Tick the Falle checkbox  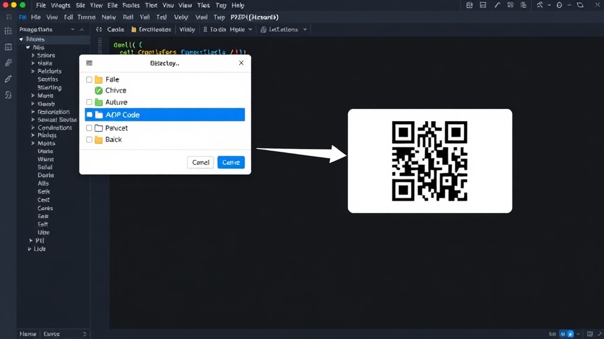(89, 79)
